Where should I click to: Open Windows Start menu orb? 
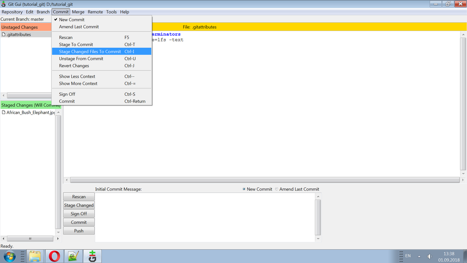click(9, 256)
